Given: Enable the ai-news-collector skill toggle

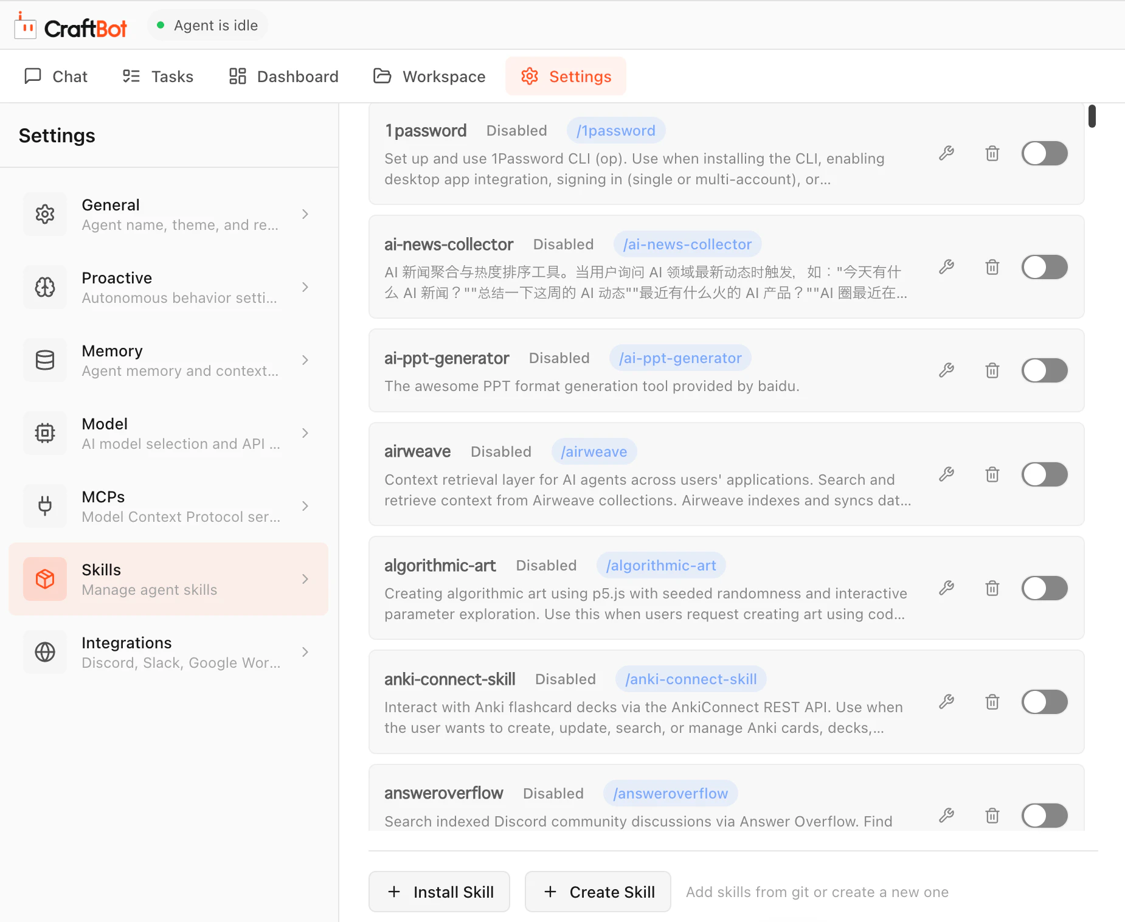Looking at the screenshot, I should tap(1045, 267).
